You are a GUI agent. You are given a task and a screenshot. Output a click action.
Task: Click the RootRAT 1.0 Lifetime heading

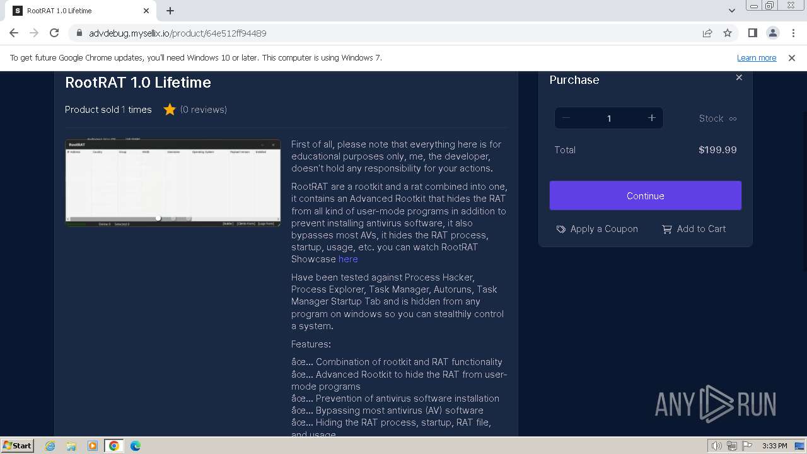pyautogui.click(x=138, y=83)
